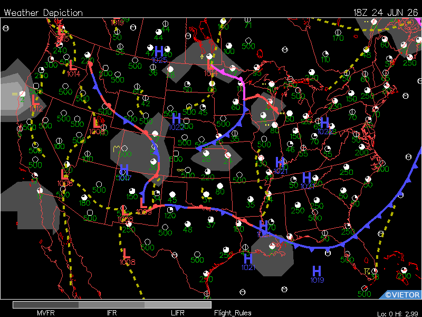The image size is (422, 317).
Task: Click the gray MVFR octagon over Louisiana
Action: [x=272, y=255]
